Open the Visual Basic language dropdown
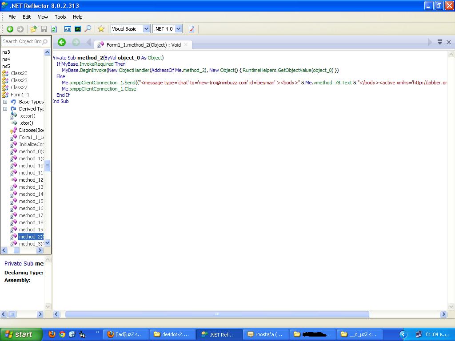This screenshot has height=341, width=455. click(147, 29)
